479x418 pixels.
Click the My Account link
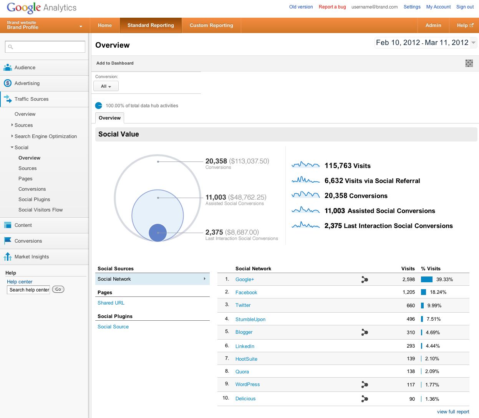point(438,7)
